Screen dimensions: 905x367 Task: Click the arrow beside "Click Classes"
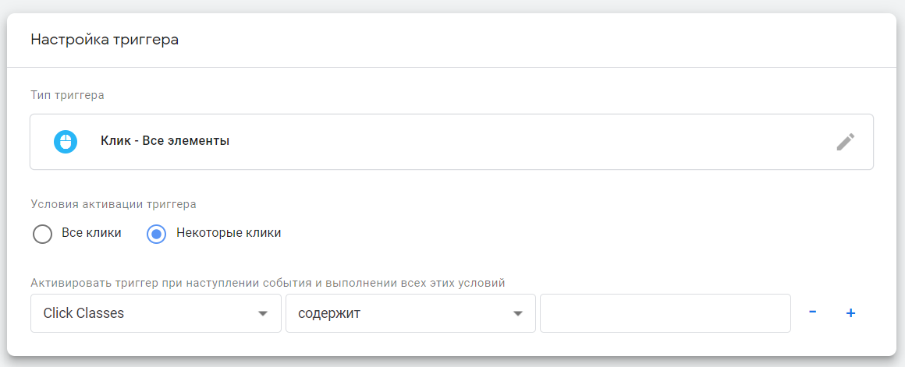tap(263, 313)
